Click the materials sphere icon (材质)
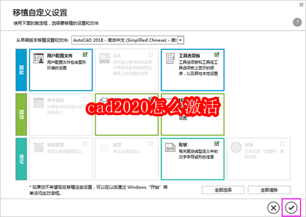This screenshot has width=306, height=217. click(x=236, y=147)
